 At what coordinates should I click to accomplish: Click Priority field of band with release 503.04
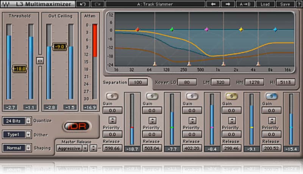(x=152, y=134)
